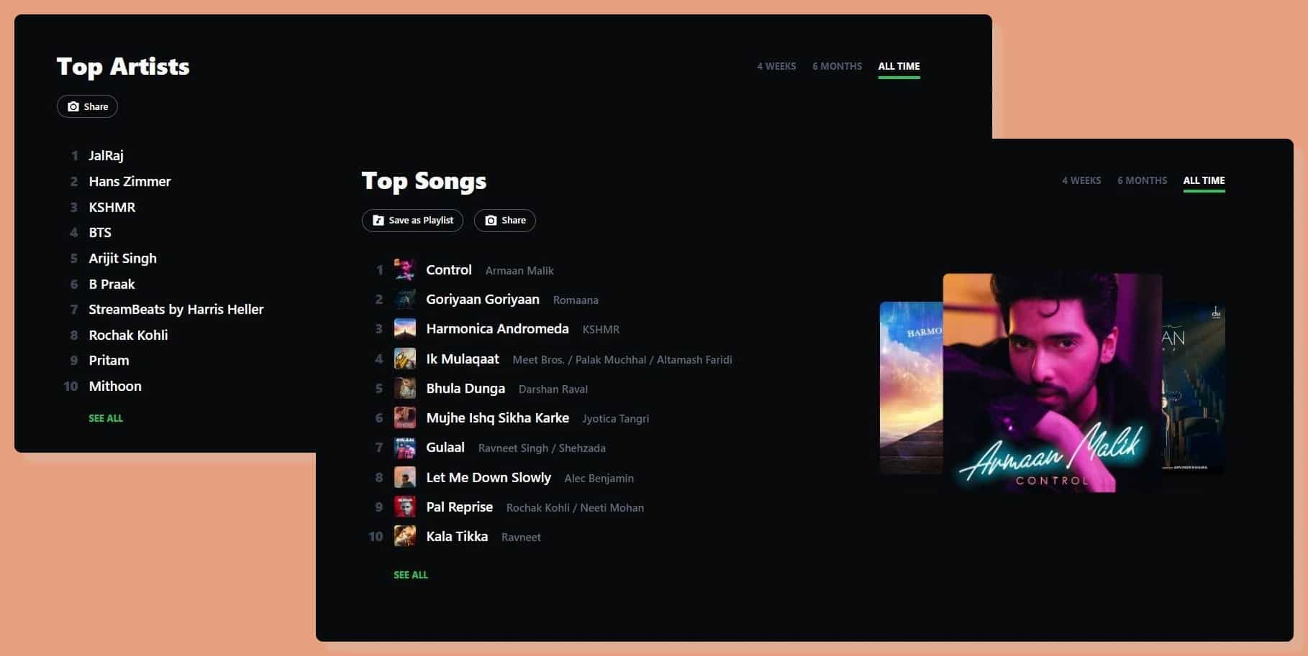Open Hans Zimmer in Top Artists list
The height and width of the screenshot is (656, 1308).
(x=130, y=181)
